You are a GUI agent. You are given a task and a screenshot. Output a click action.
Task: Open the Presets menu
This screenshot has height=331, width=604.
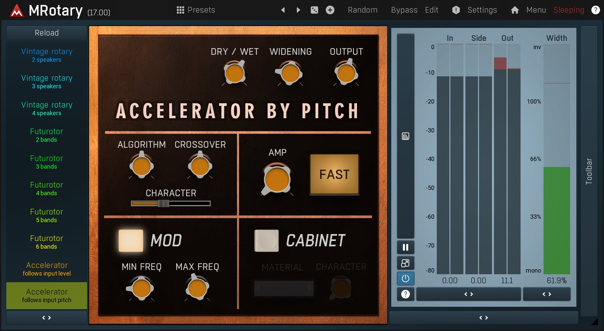pyautogui.click(x=196, y=10)
